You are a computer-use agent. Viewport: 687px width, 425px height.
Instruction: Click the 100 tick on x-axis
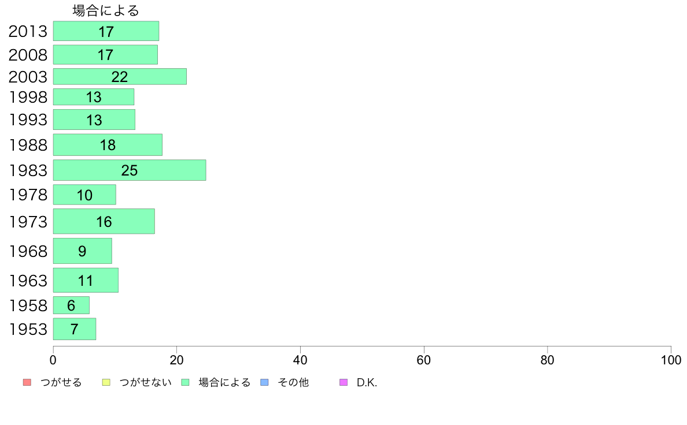coord(671,360)
